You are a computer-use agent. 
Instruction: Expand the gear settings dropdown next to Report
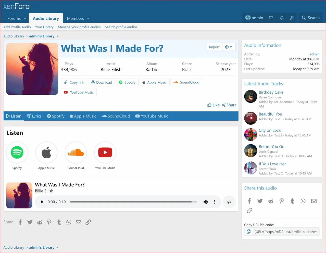click(x=229, y=47)
